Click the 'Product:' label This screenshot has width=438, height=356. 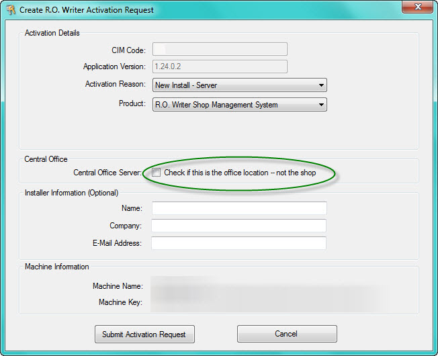(132, 103)
